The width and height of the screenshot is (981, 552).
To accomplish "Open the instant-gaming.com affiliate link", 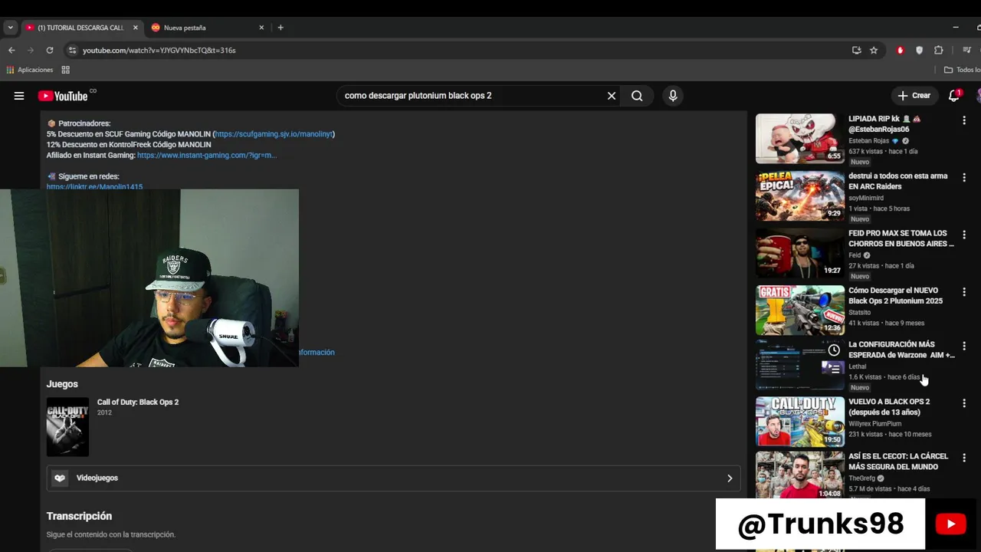I will (207, 155).
